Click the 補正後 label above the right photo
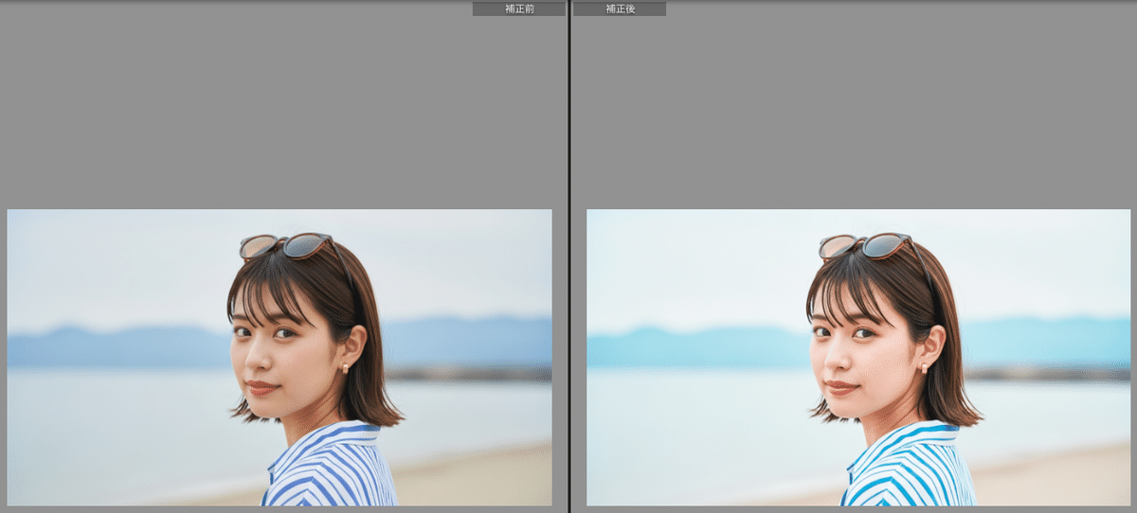Viewport: 1137px width, 513px height. point(619,9)
